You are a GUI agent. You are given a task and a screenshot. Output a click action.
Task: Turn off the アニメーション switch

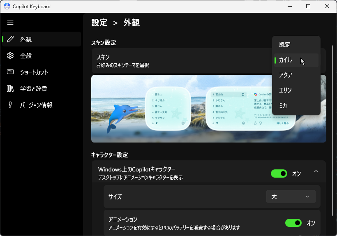293,223
